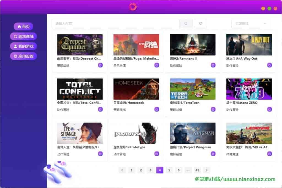The height and width of the screenshot is (188, 282).
Task: Open Deepest Chamber cover thumbnail
Action: 80,45
